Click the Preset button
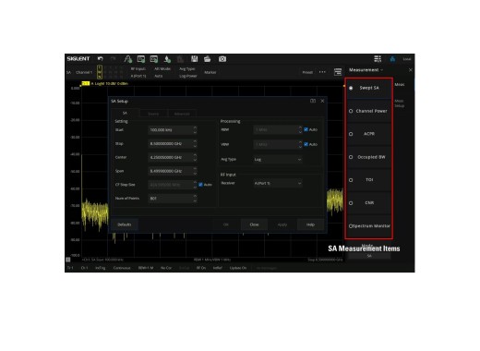The image size is (480, 351). tap(307, 72)
